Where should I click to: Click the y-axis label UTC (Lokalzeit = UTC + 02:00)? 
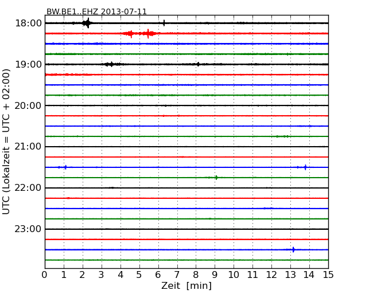[6, 142]
